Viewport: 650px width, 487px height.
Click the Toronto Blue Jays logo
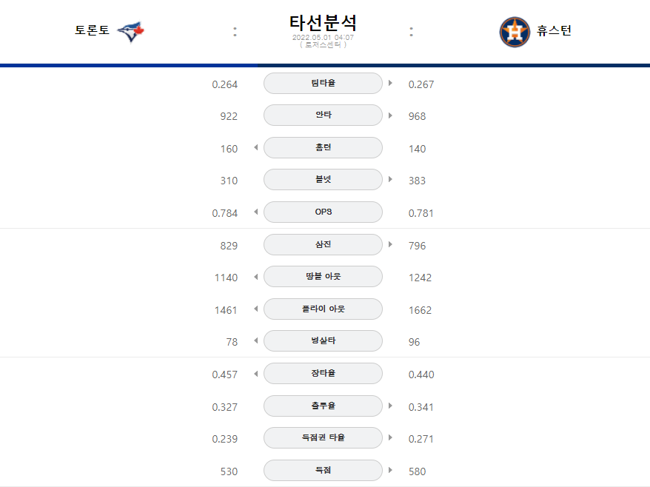click(130, 32)
